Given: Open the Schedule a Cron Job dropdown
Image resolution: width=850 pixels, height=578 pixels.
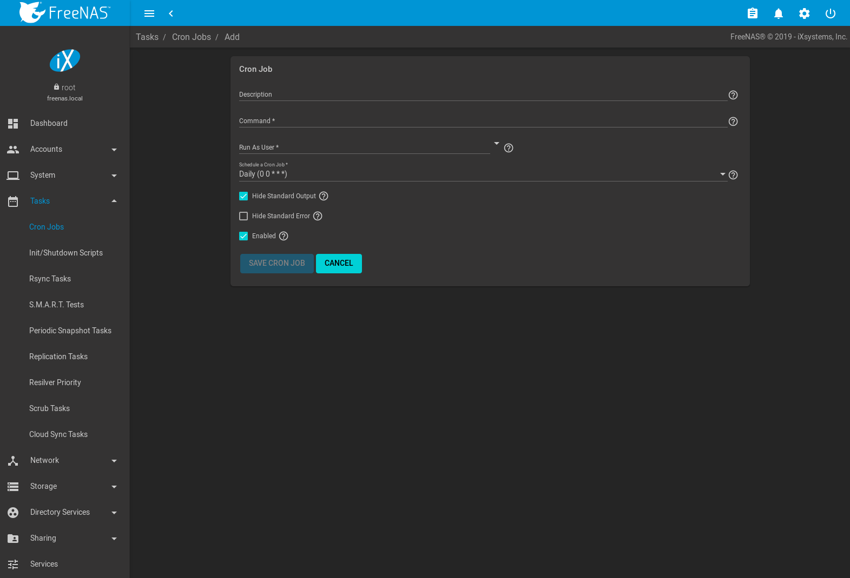Looking at the screenshot, I should 483,174.
